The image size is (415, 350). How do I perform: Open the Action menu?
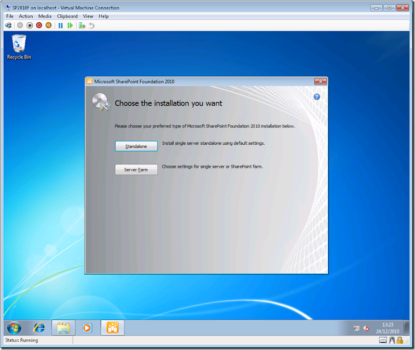pos(25,16)
